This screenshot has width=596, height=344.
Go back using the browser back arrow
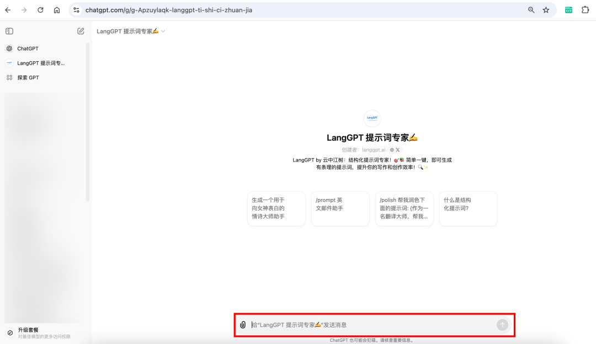click(8, 10)
